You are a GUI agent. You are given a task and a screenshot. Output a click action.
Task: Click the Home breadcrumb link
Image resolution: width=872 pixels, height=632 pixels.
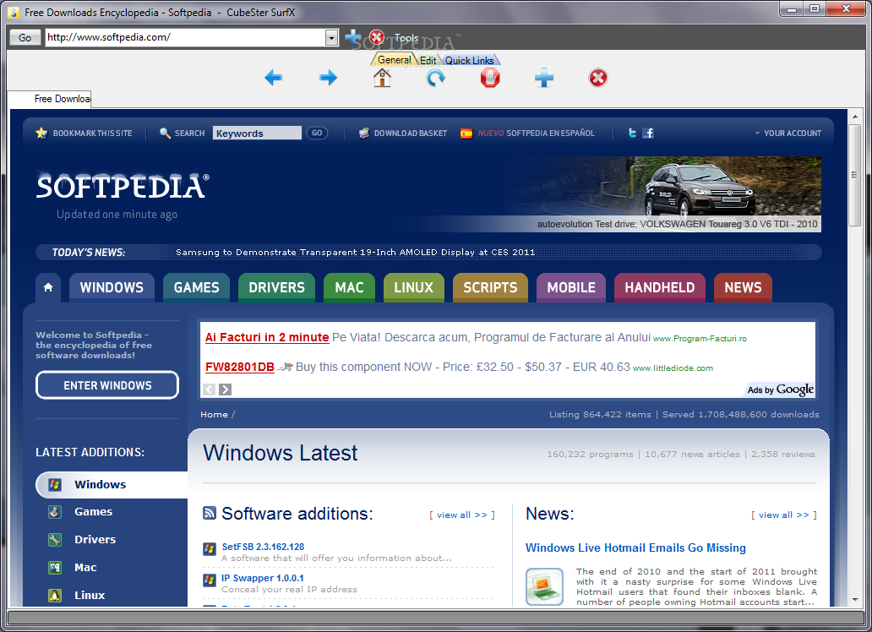(x=214, y=415)
